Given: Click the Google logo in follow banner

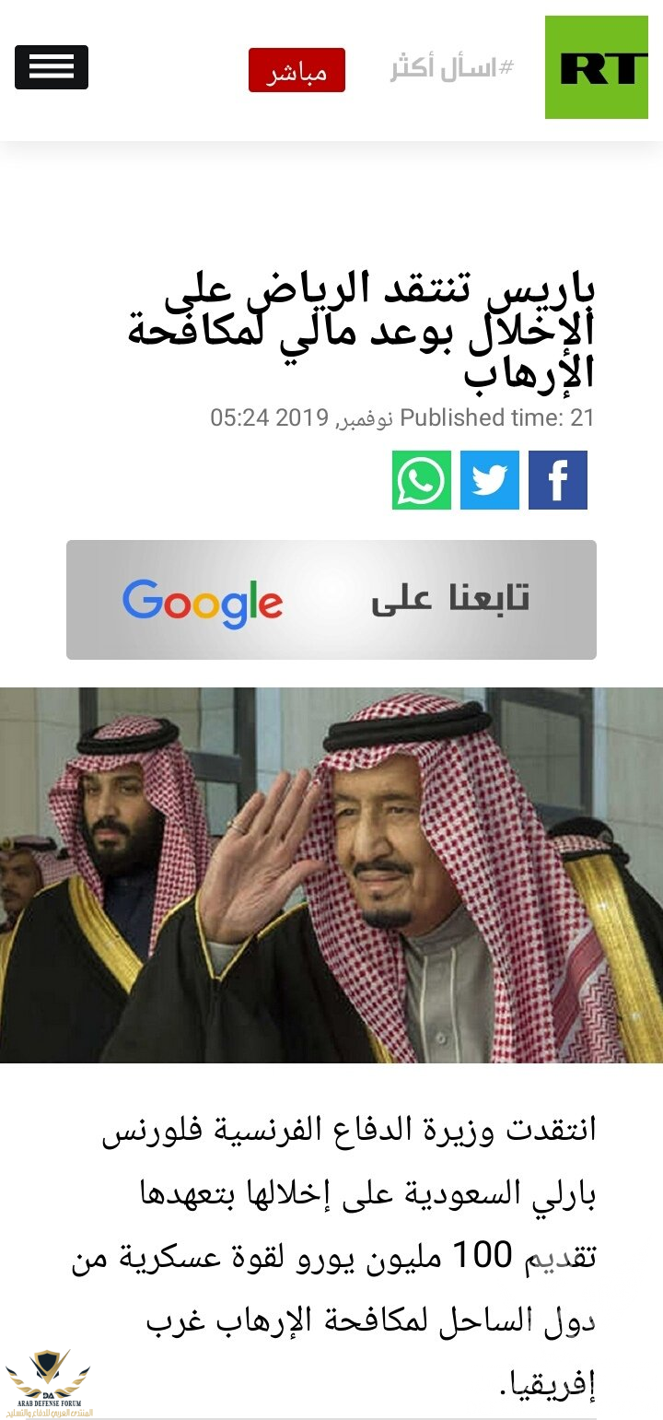Looking at the screenshot, I should 203,604.
